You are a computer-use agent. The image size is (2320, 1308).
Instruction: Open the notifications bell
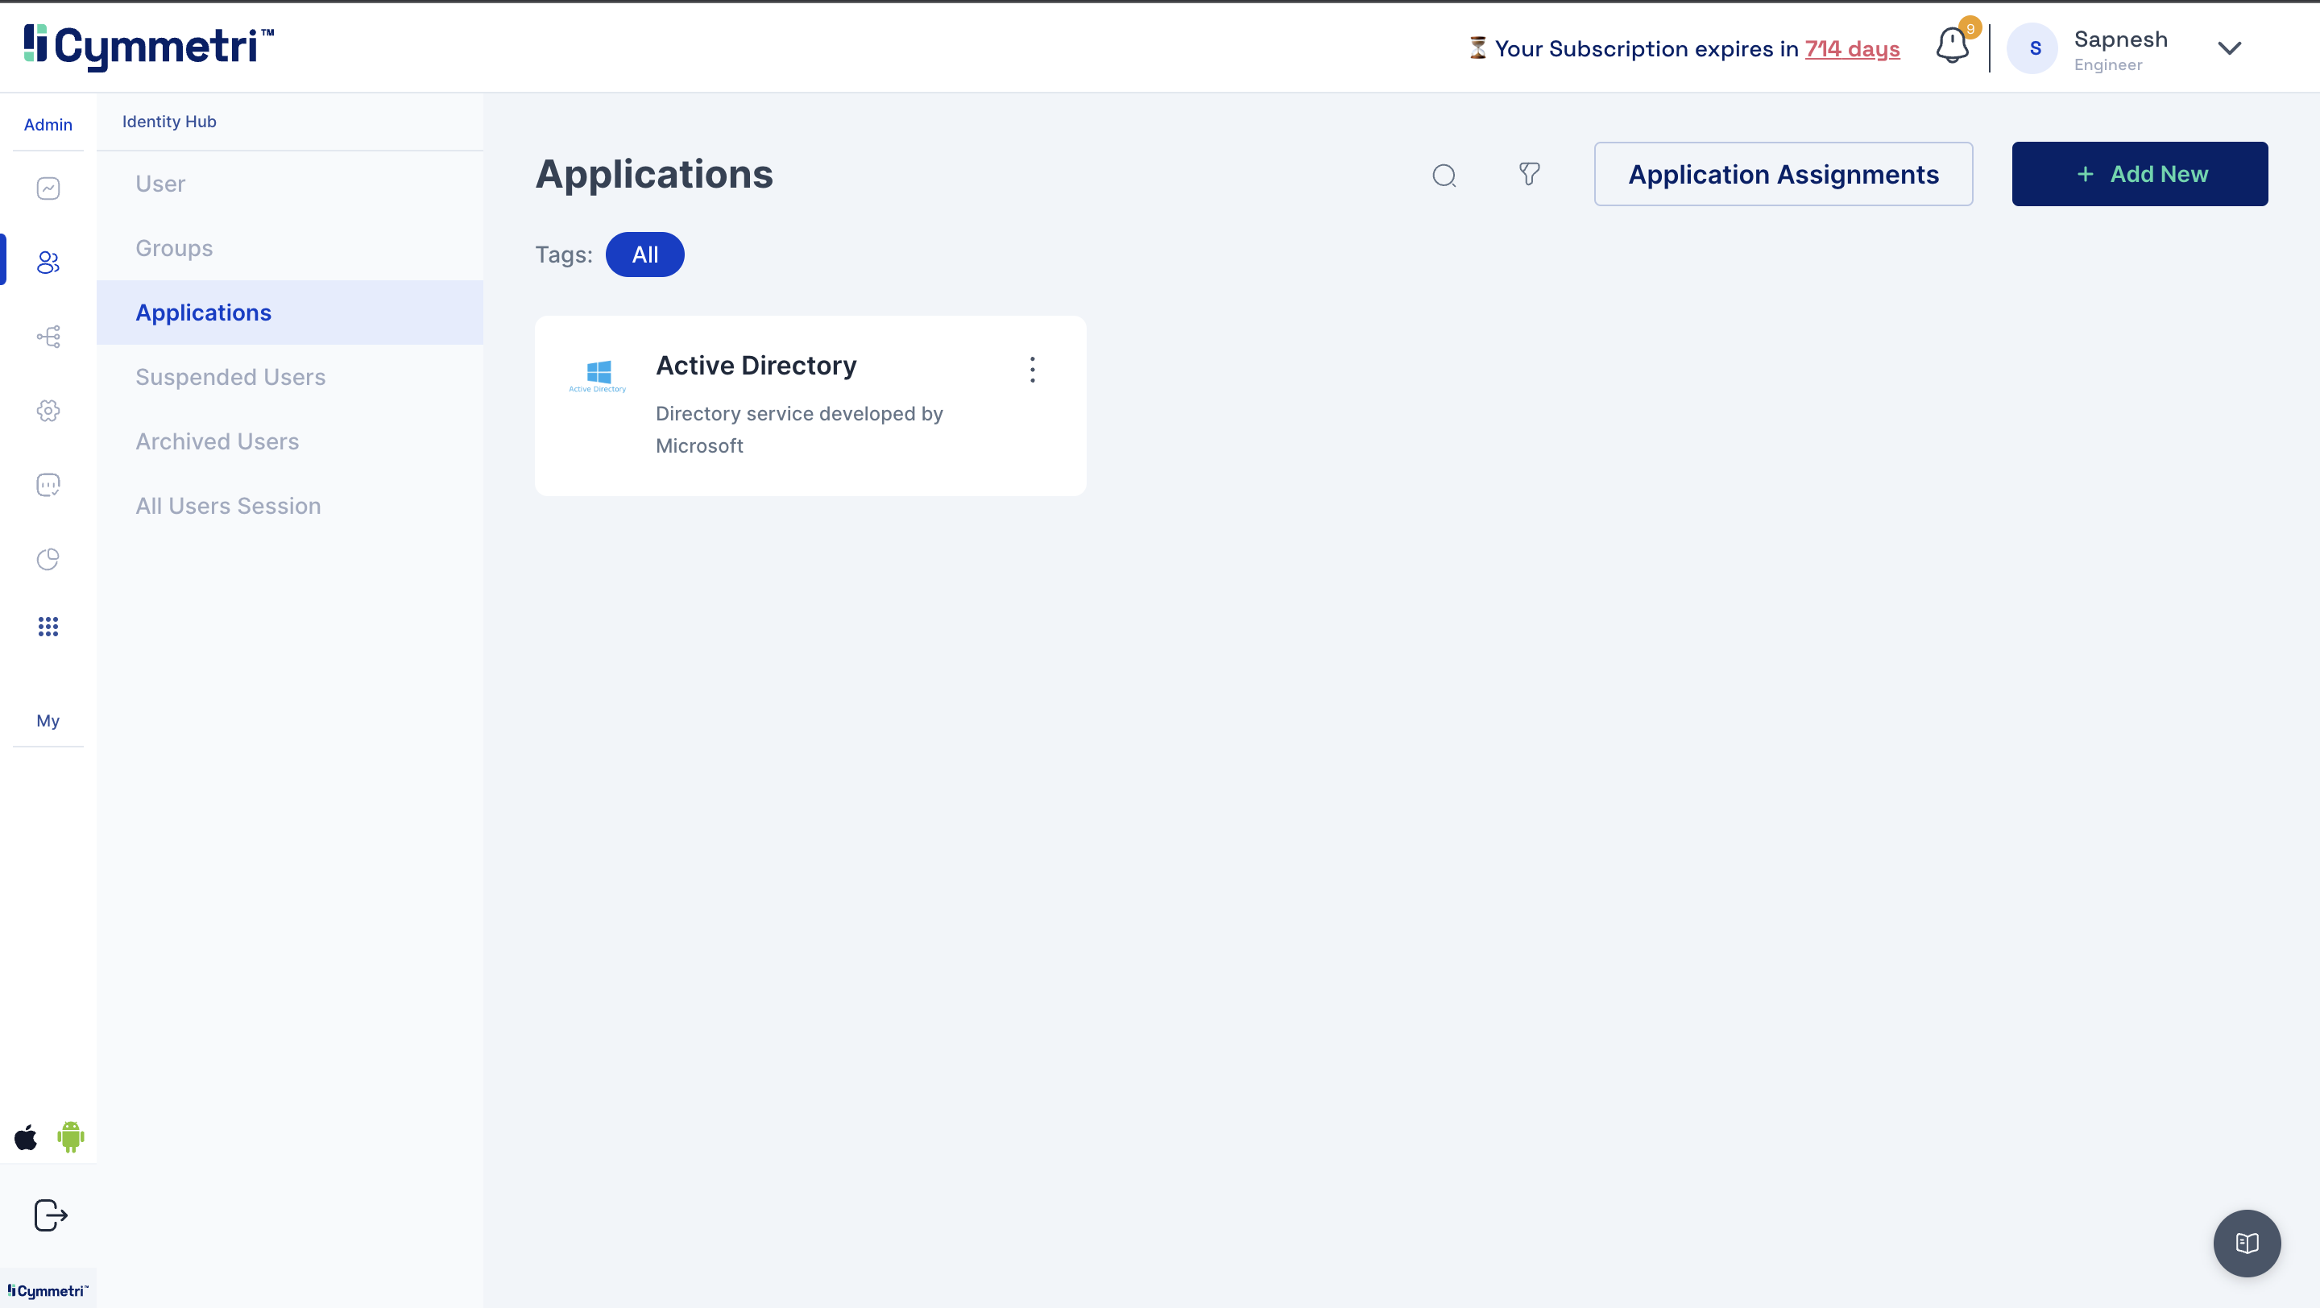(x=1952, y=46)
